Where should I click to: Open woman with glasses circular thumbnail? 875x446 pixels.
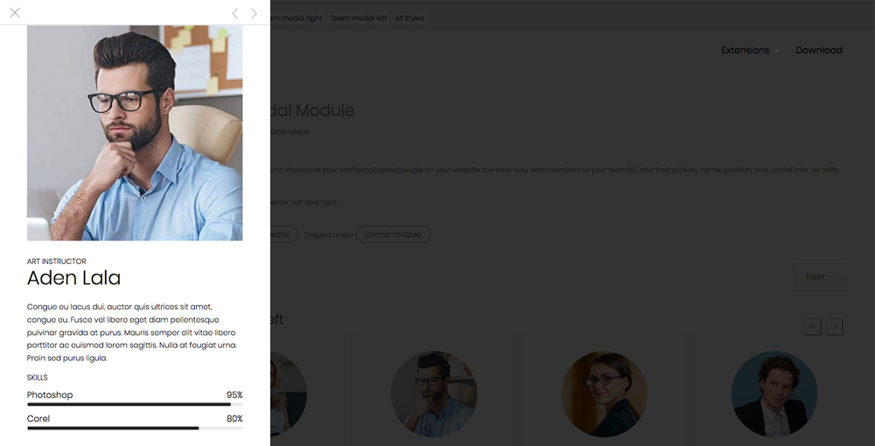pos(604,394)
